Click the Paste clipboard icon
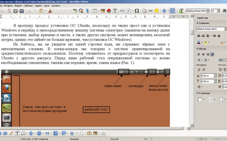Image resolution: width=227 pixels, height=141 pixels. click(x=41, y=11)
